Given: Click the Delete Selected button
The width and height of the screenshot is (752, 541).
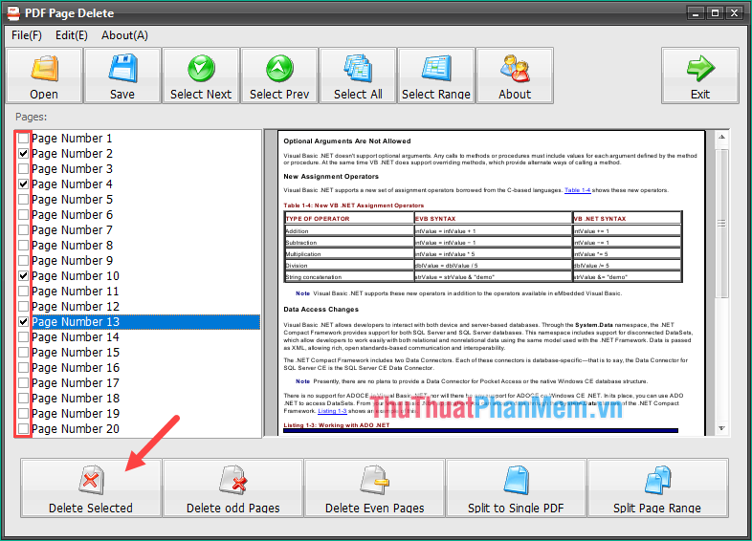Looking at the screenshot, I should 91,487.
